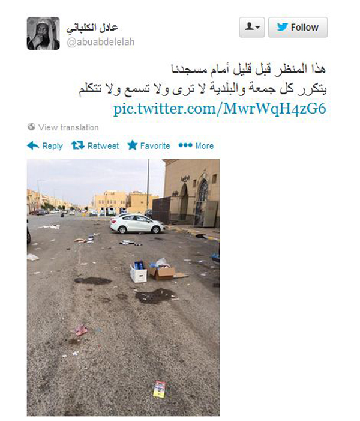Click the Reply text label
The width and height of the screenshot is (360, 421).
point(52,146)
